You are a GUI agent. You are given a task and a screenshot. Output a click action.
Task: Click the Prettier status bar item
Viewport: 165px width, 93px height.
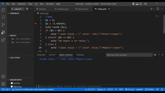[x=150, y=89]
